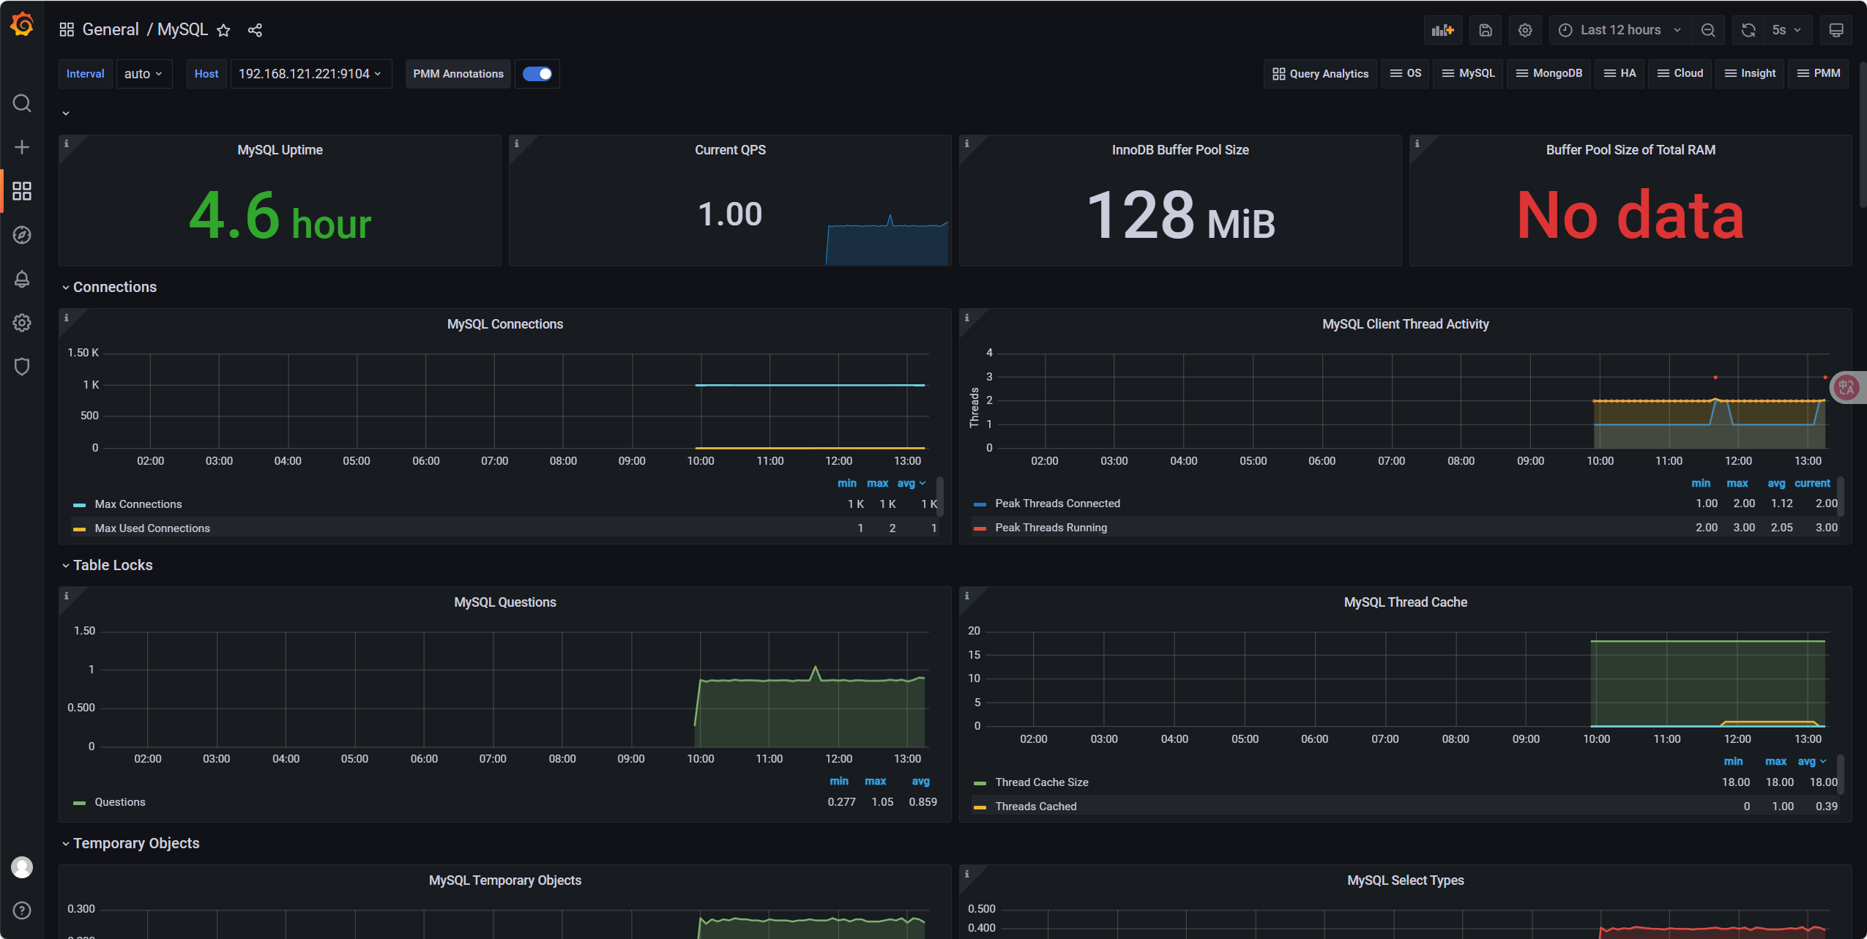1867x939 pixels.
Task: Open the Query Analytics link
Action: [1320, 74]
